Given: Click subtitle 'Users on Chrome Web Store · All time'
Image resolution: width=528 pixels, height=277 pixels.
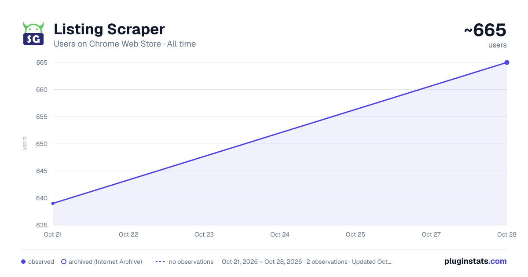Looking at the screenshot, I should coord(125,44).
